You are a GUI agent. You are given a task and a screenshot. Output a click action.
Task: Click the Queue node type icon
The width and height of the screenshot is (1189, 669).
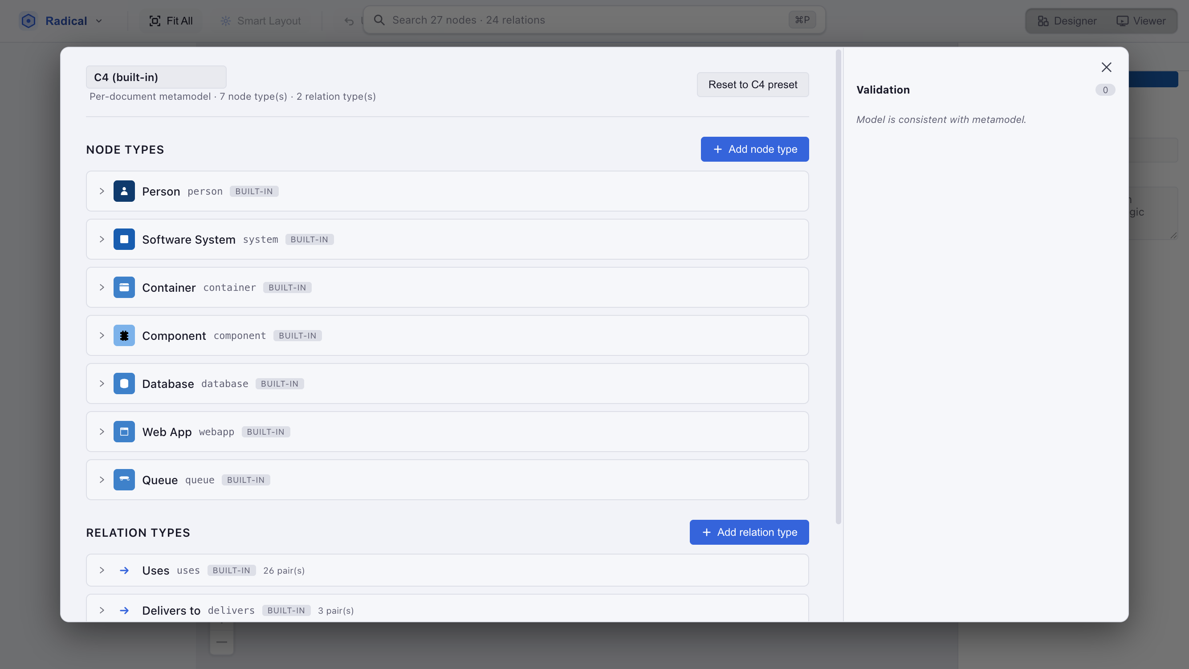(x=124, y=480)
